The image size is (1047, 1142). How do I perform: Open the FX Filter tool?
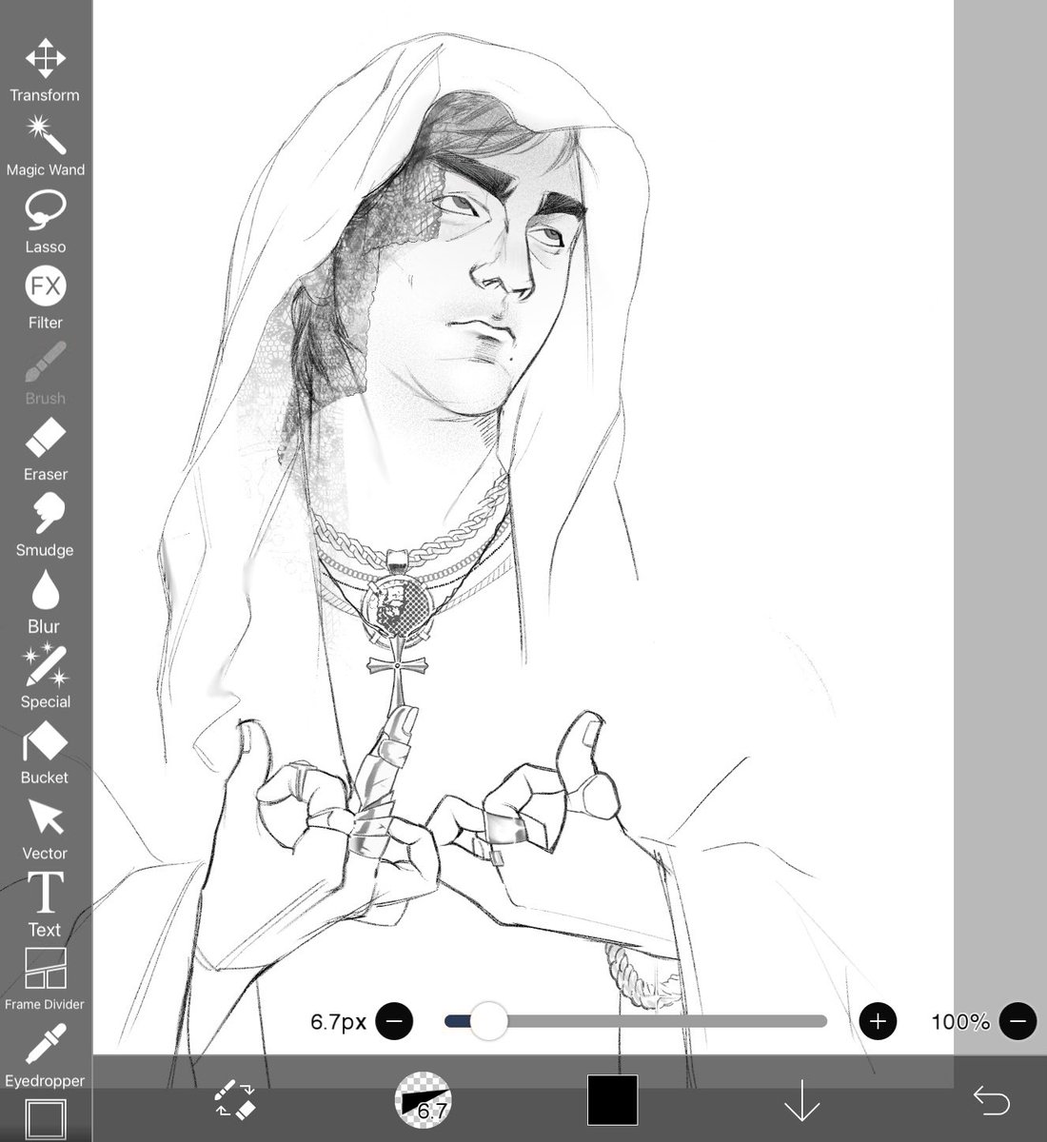(44, 285)
